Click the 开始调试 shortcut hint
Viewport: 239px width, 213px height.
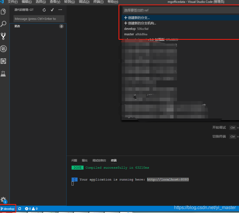pos(219,127)
